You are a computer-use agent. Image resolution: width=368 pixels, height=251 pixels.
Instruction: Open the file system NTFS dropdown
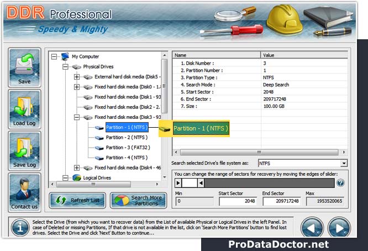point(344,163)
